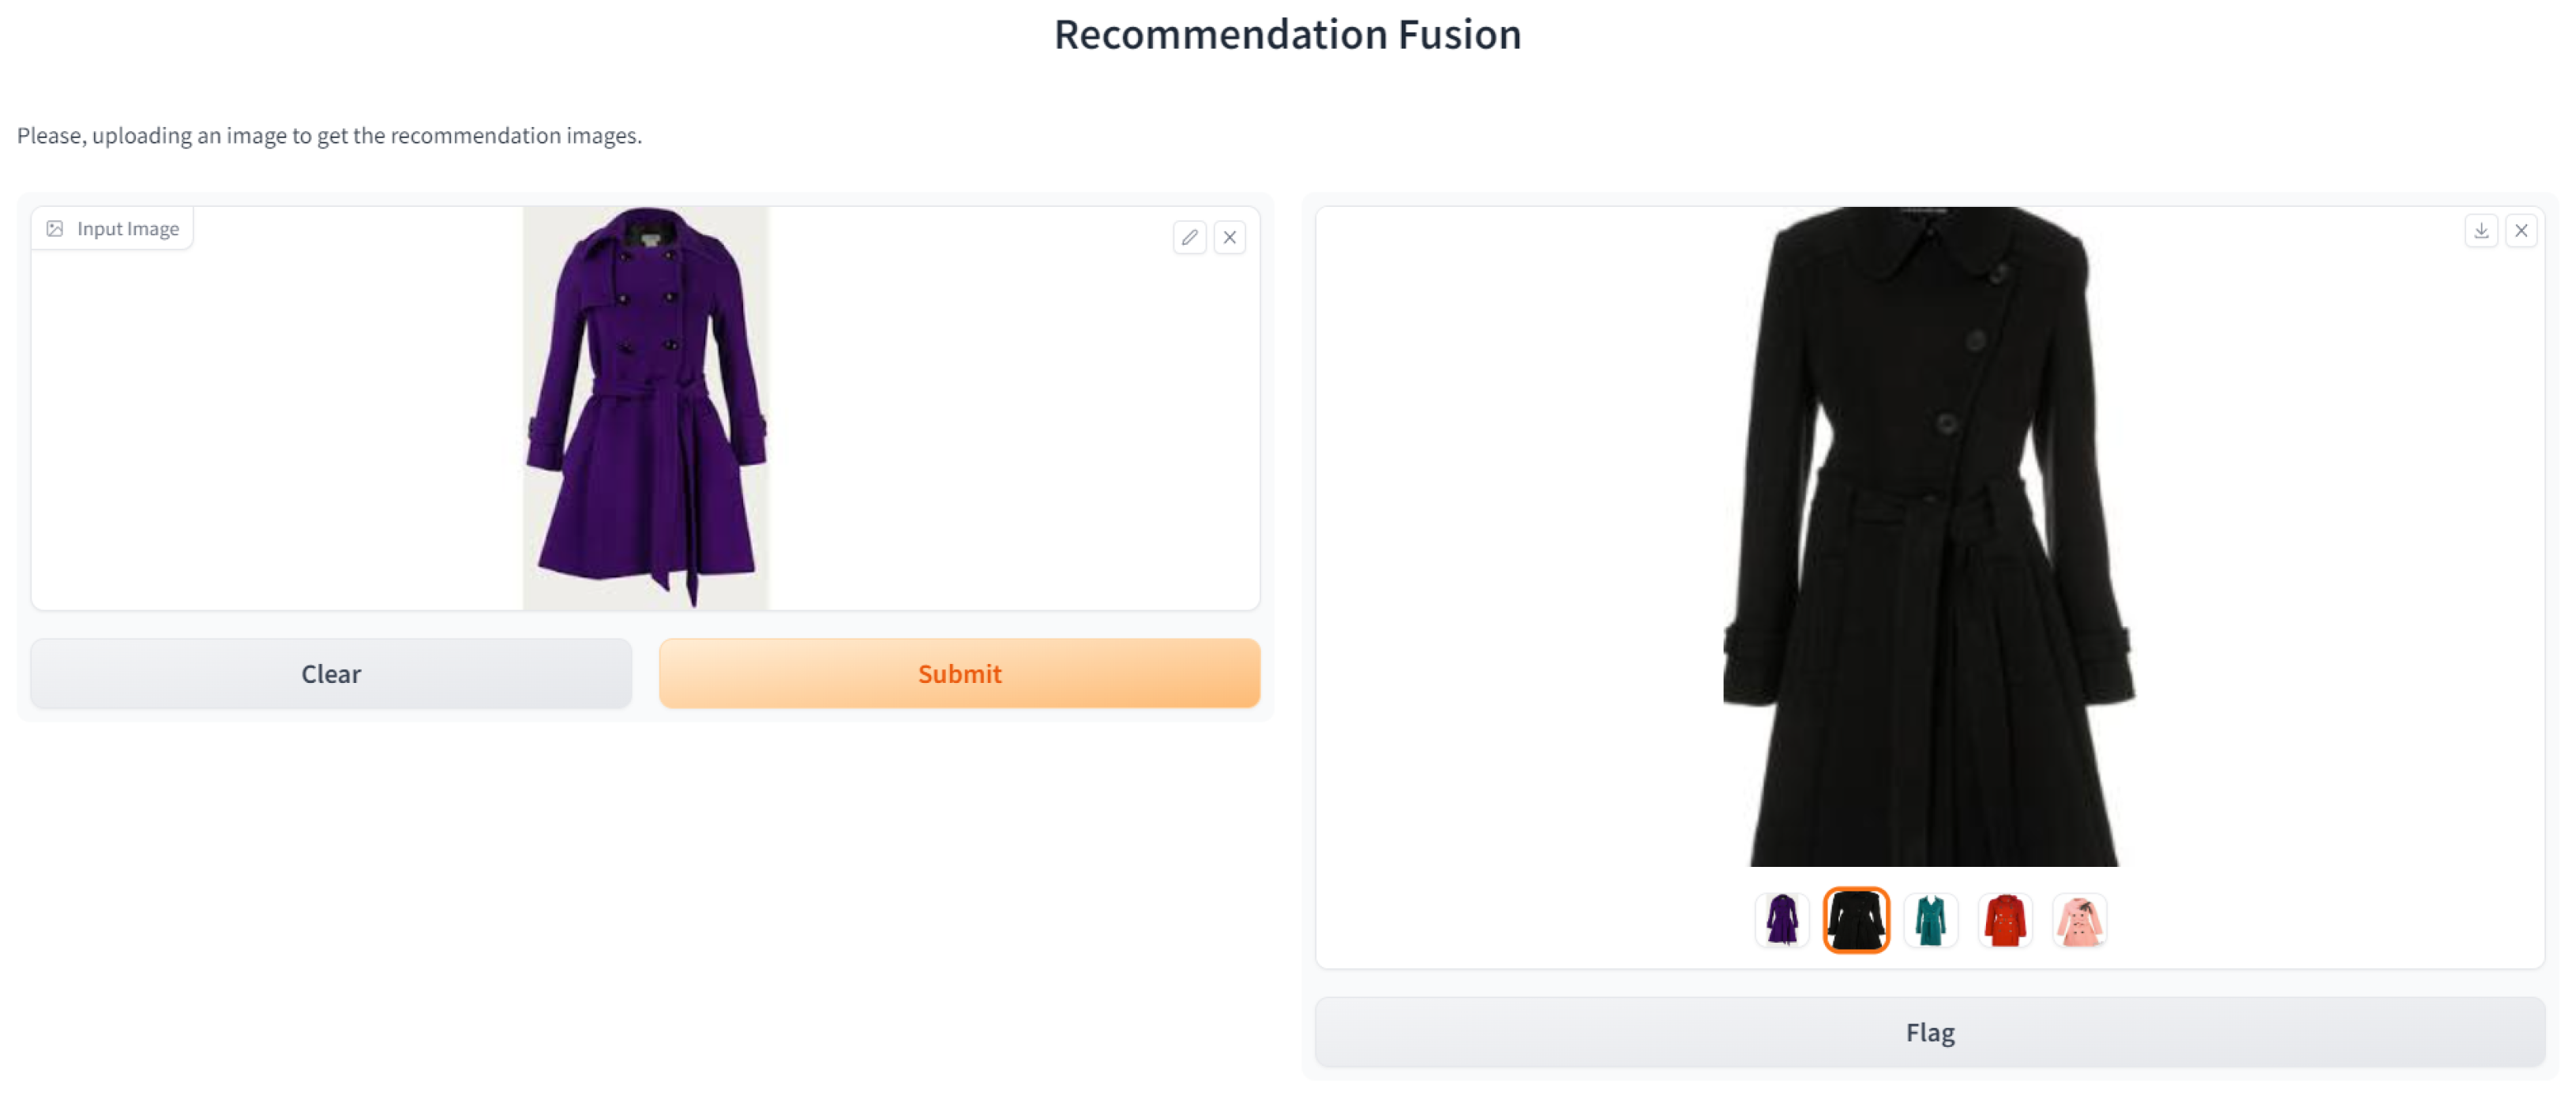Click the picture icon beside Input Image label
2572x1103 pixels.
pyautogui.click(x=55, y=229)
